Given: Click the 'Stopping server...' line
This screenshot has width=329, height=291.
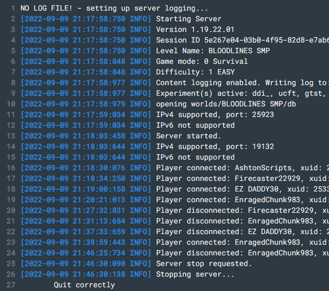Looking at the screenshot, I should (x=195, y=274).
